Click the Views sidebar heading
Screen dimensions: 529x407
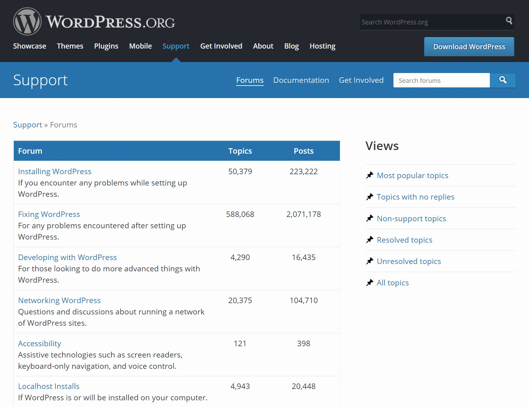[x=382, y=146]
